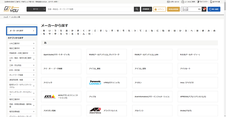This screenshot has height=117, width=226.
Task: Open アメリカン電機 maker card
Action: (61, 110)
